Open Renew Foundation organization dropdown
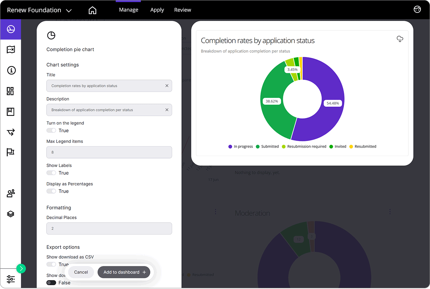The width and height of the screenshot is (430, 289). (39, 10)
